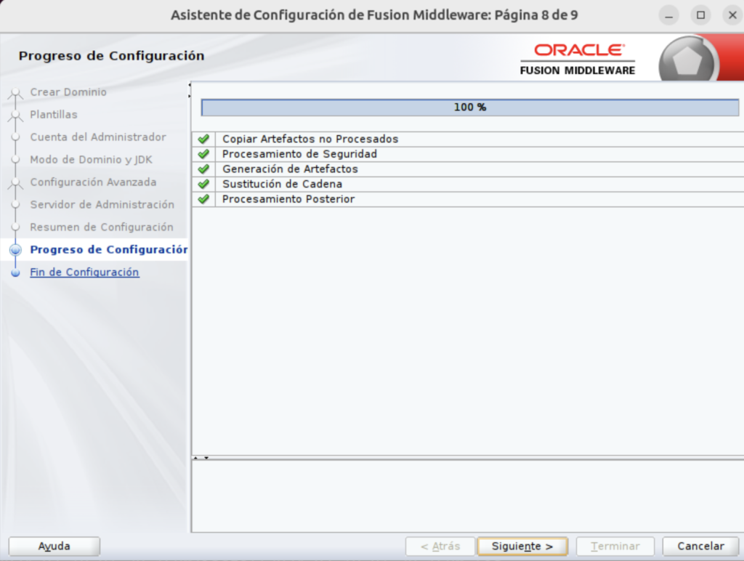Click the step bullet for Fin de Configuración
The width and height of the screenshot is (744, 561).
16,273
